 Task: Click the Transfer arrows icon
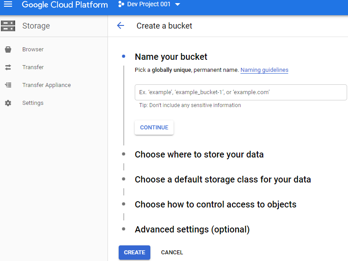[8, 67]
